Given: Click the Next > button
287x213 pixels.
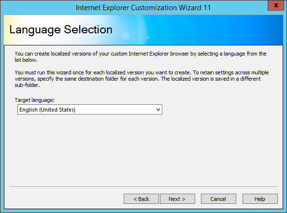Looking at the screenshot, I should click(x=177, y=199).
